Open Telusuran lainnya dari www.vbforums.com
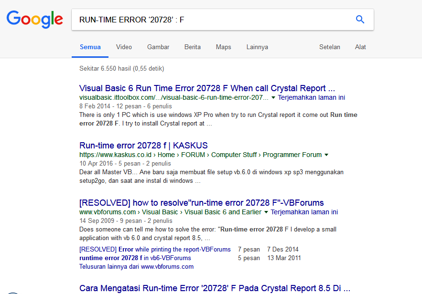The height and width of the screenshot is (294, 422). pyautogui.click(x=137, y=267)
